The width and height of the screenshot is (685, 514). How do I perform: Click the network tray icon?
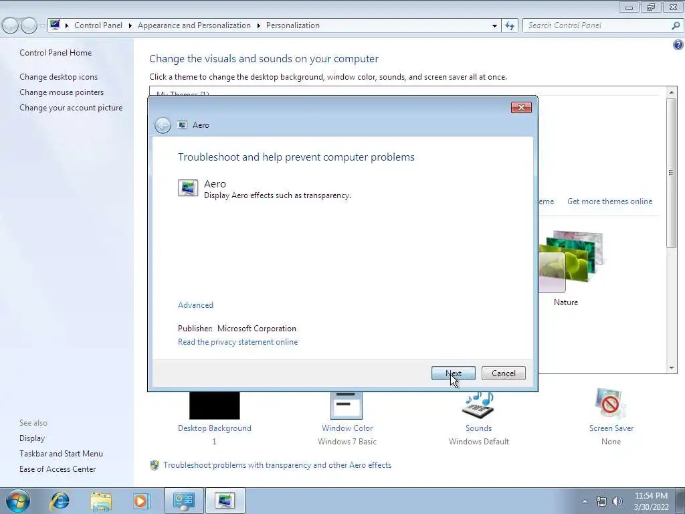point(601,501)
